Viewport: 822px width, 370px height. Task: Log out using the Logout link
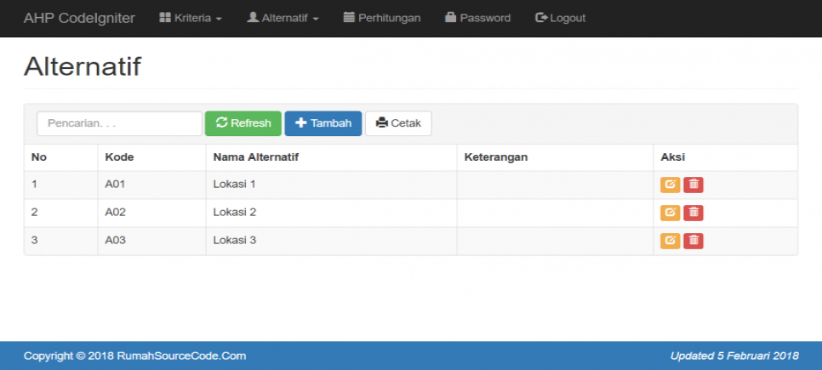point(560,18)
